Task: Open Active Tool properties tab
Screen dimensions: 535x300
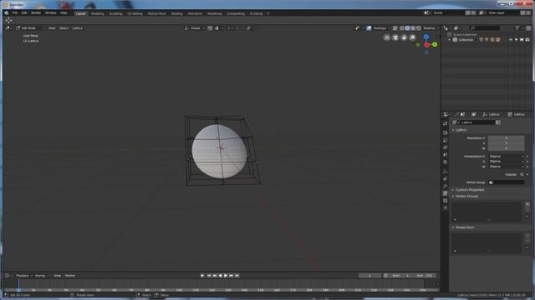Action: point(446,124)
